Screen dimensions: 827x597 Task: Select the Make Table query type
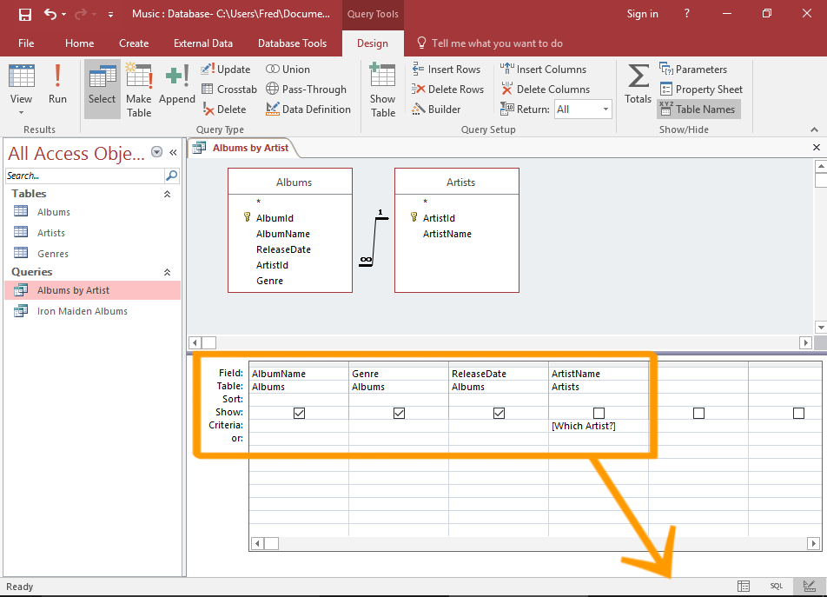[x=138, y=89]
